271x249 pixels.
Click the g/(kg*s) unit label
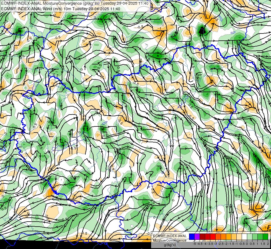click(170, 245)
